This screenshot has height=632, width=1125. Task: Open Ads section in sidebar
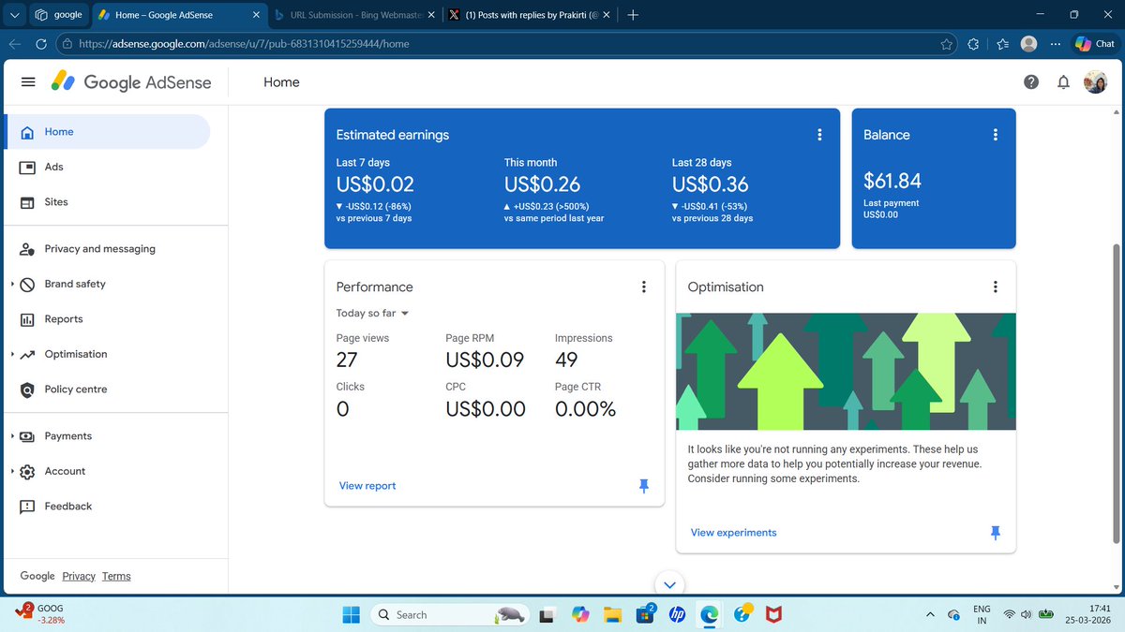click(x=107, y=167)
